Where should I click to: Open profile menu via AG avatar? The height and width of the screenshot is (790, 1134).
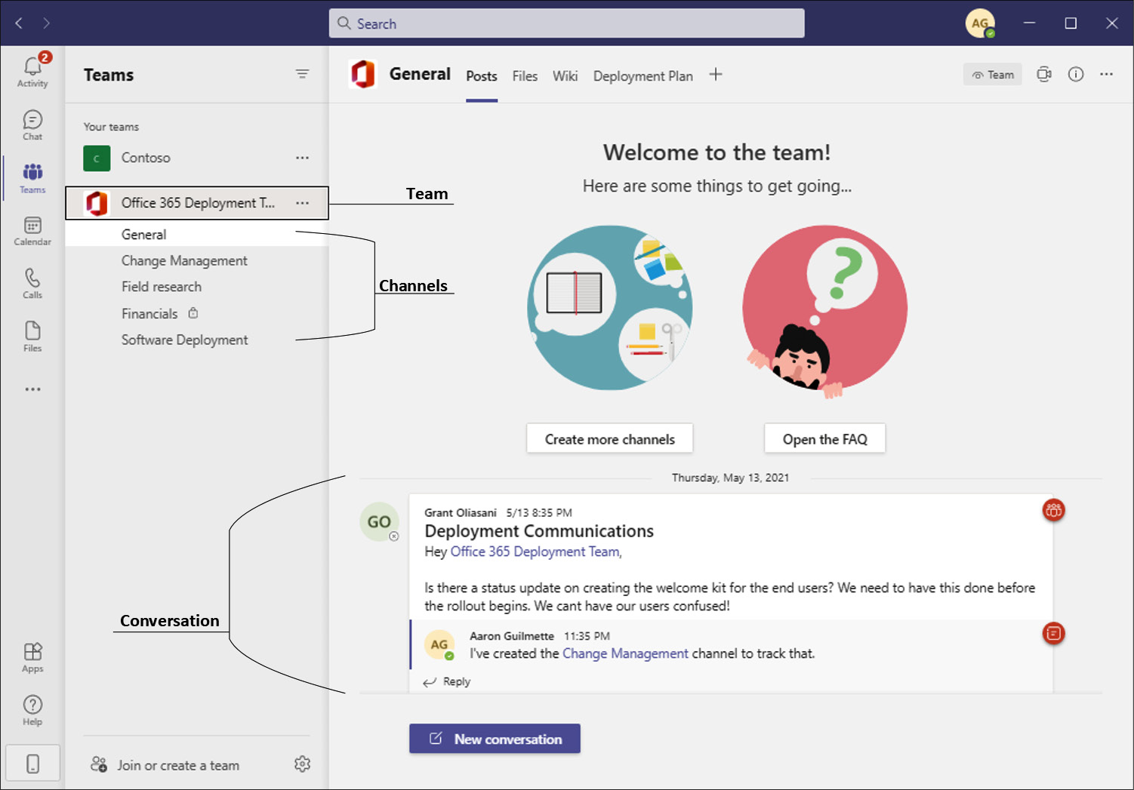point(980,23)
